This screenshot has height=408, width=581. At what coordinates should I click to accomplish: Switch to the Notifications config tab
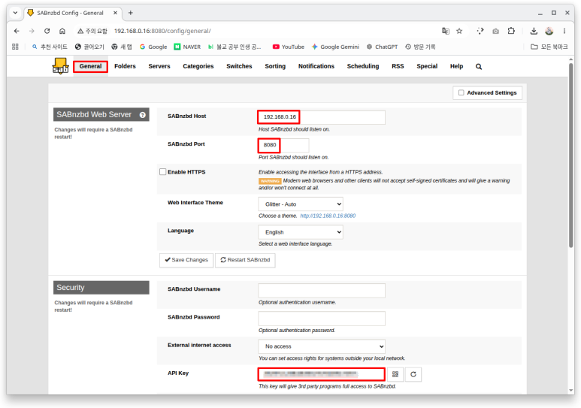tap(316, 66)
